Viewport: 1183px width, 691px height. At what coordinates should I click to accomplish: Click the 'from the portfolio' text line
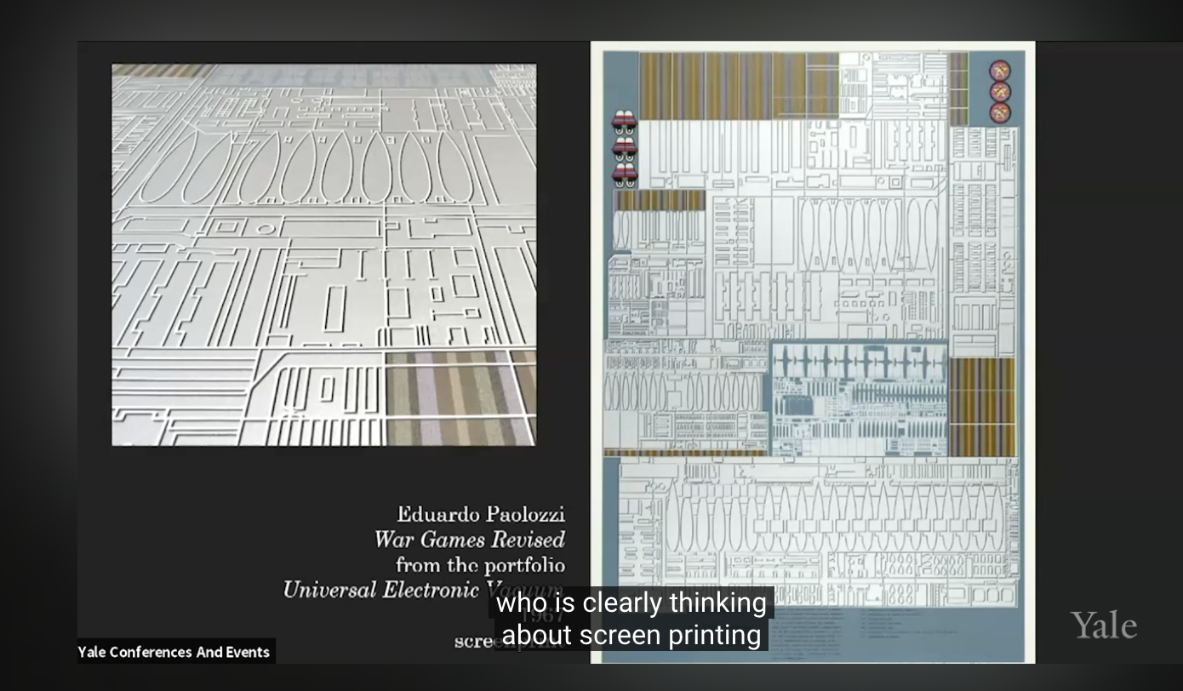pos(480,565)
